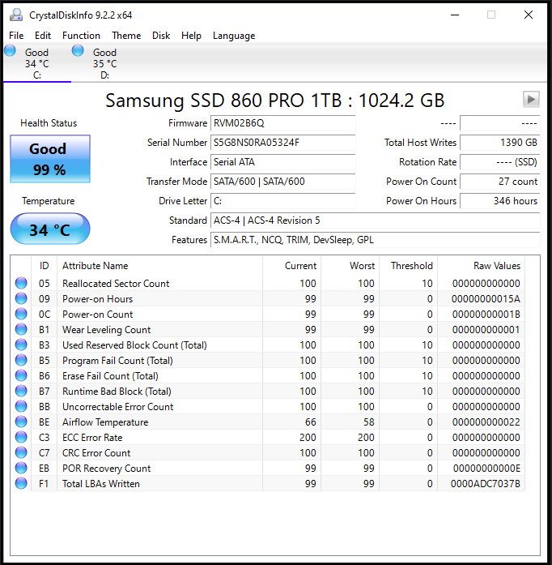Open the Help menu
The height and width of the screenshot is (565, 552).
[191, 36]
